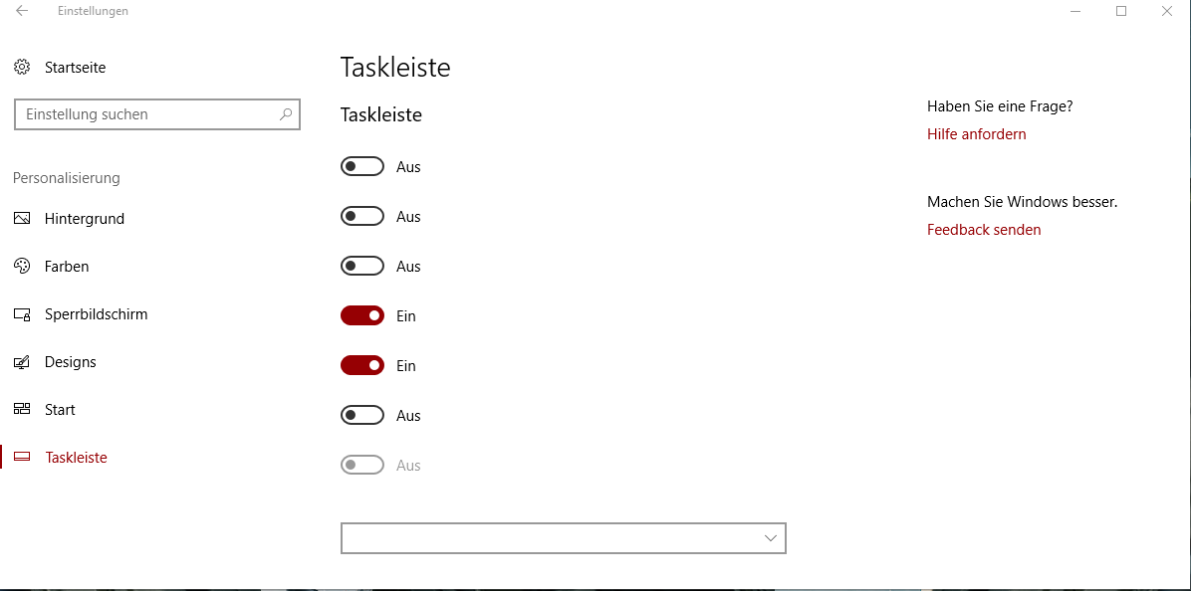This screenshot has height=591, width=1191.
Task: Click the Start tiles icon
Action: (22, 410)
